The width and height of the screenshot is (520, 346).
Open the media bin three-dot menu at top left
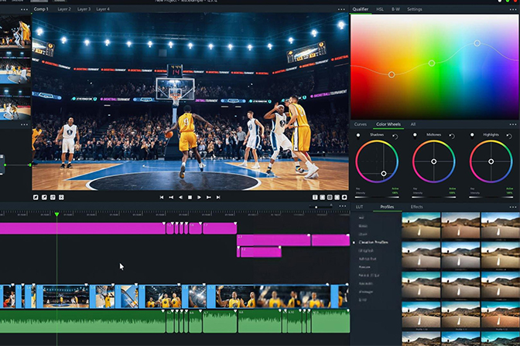click(x=24, y=9)
